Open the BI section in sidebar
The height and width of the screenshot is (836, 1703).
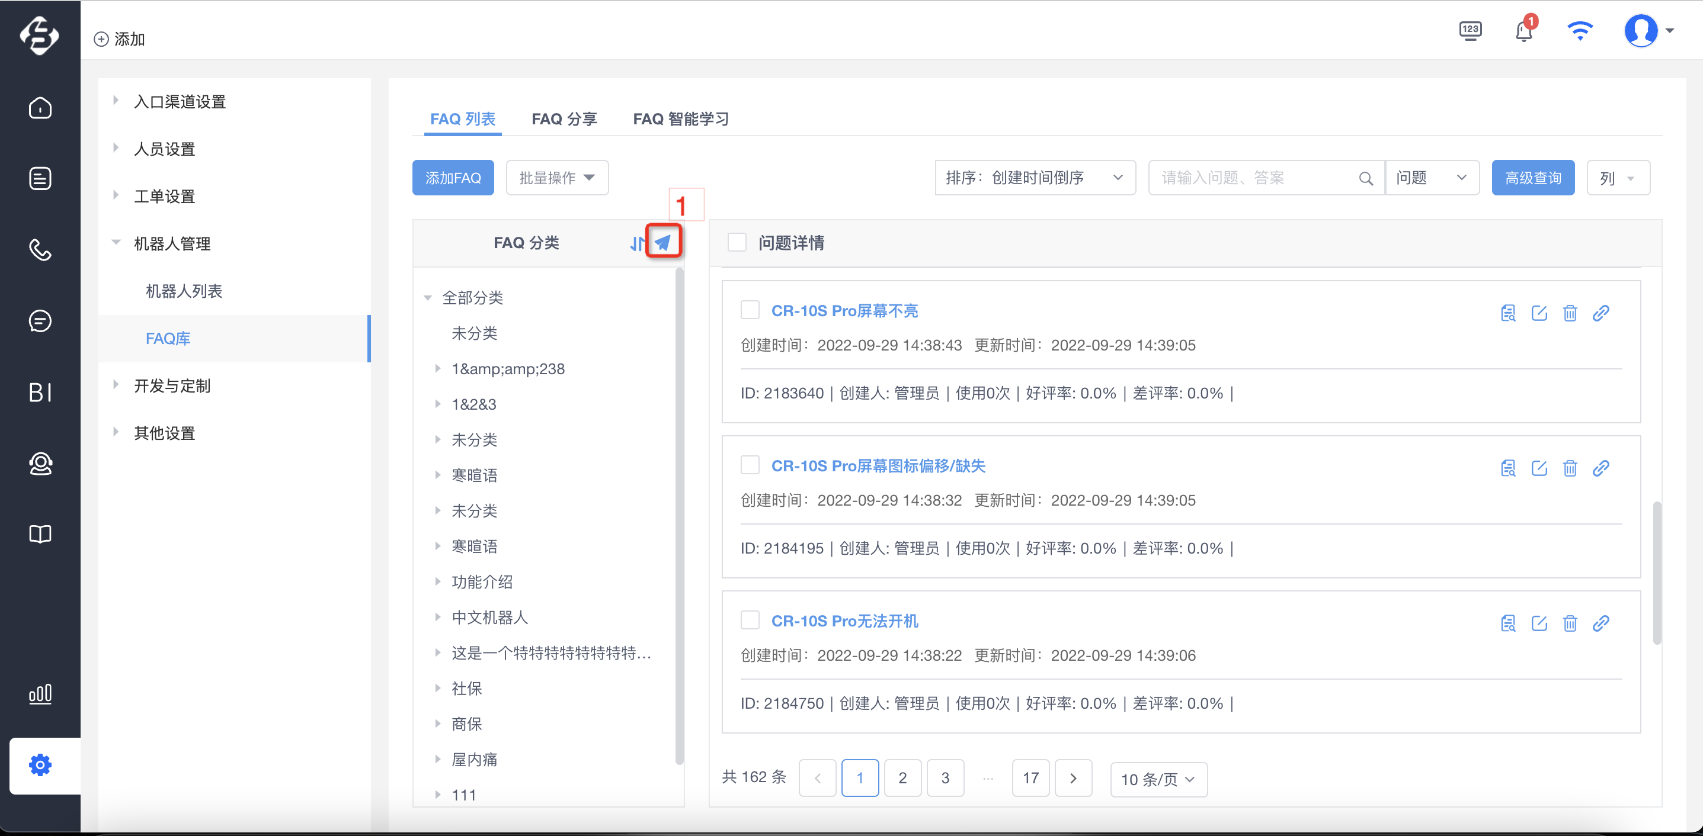[40, 393]
